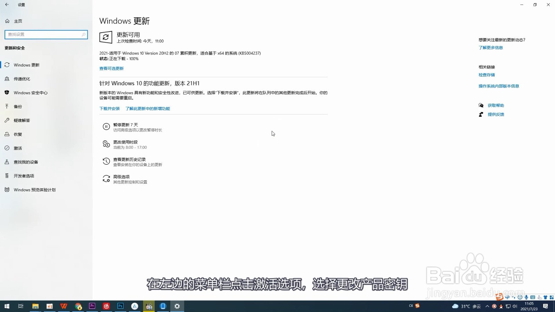
Task: Click the pause updates icon
Action: click(106, 127)
